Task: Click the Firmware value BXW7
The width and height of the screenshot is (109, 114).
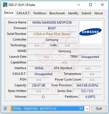Action: pyautogui.click(x=52, y=28)
